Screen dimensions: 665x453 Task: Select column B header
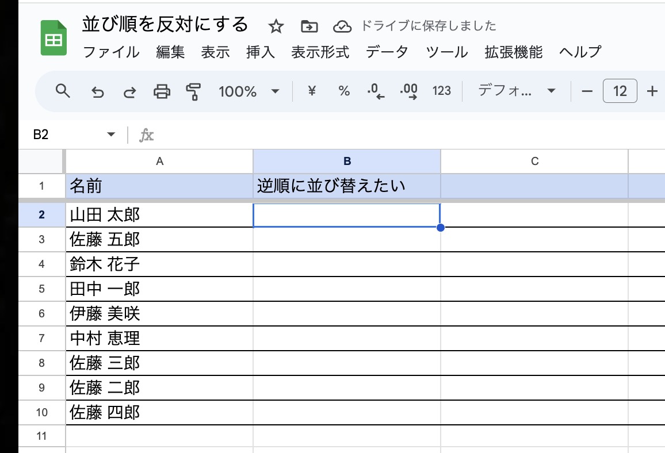[x=347, y=162]
